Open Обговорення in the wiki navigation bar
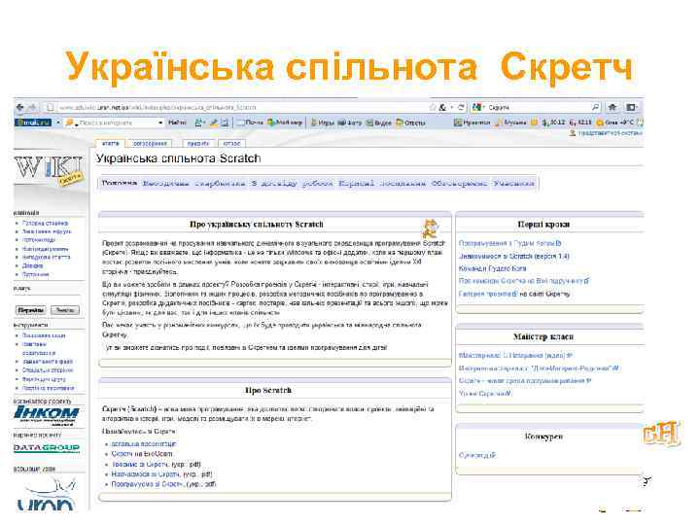700x525 pixels. [x=459, y=183]
